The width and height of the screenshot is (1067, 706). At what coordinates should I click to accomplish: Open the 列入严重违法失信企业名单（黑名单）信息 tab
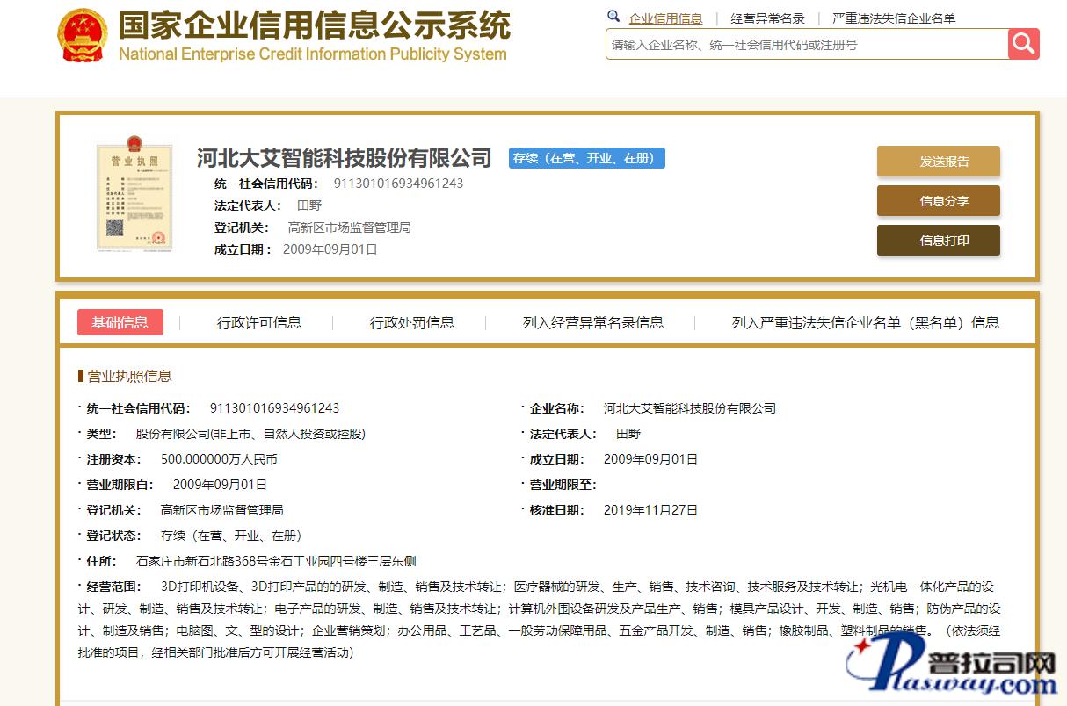pyautogui.click(x=865, y=322)
